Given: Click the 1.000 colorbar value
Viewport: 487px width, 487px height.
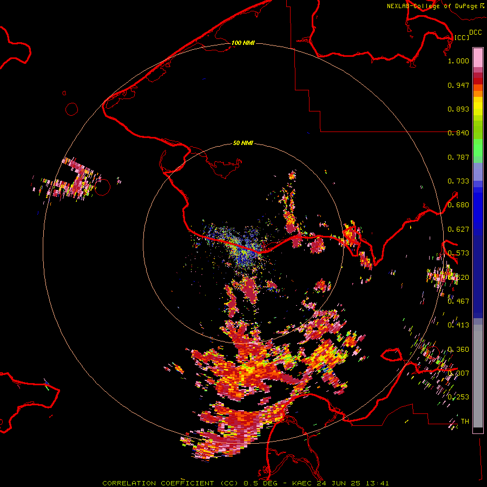Looking at the screenshot, I should point(458,61).
